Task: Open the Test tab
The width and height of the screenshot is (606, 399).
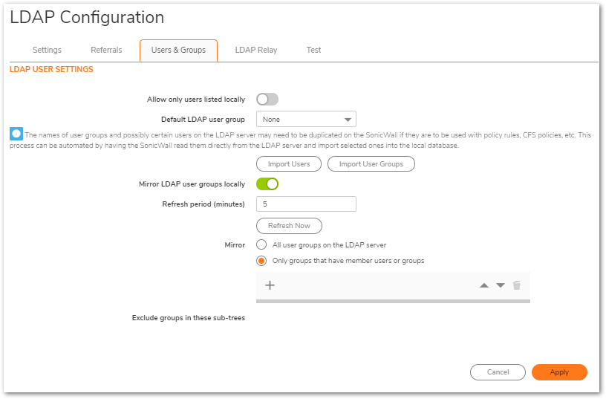Action: click(313, 50)
